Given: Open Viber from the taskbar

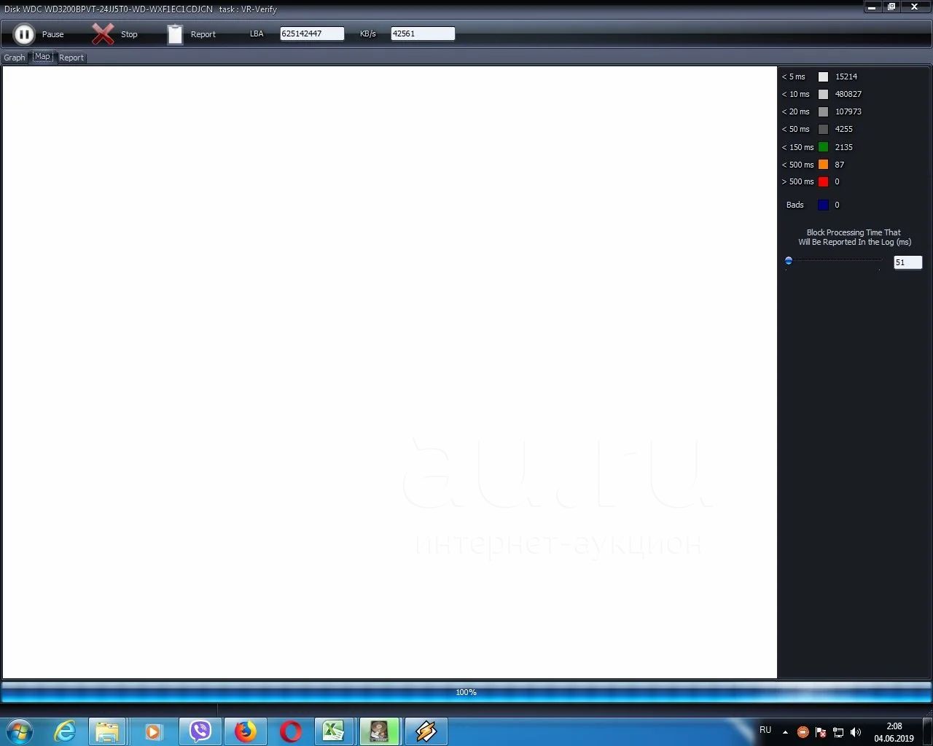Looking at the screenshot, I should (x=200, y=731).
